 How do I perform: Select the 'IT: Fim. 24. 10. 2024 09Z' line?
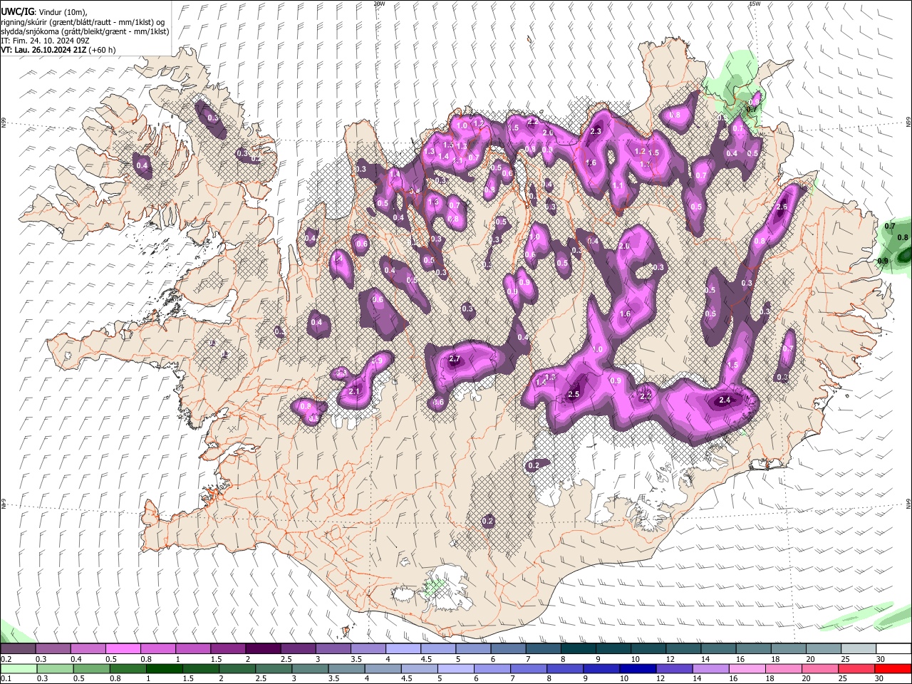44,41
